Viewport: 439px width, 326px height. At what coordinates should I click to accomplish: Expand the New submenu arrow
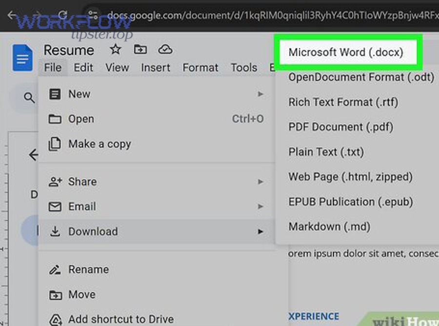260,94
